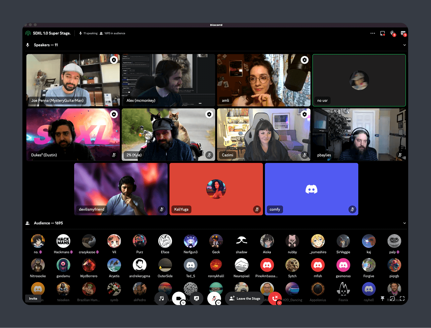
Task: Select amli speaker video tile
Action: [264, 80]
